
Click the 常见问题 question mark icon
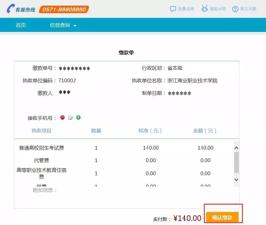click(235, 9)
